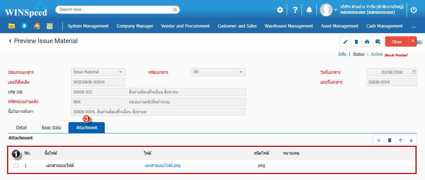This screenshot has height=180, width=425.
Task: Click the edit pencil icon
Action: [x=345, y=42]
